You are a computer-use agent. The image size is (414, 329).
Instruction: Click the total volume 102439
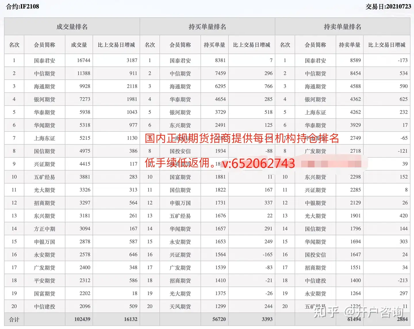tap(82, 319)
